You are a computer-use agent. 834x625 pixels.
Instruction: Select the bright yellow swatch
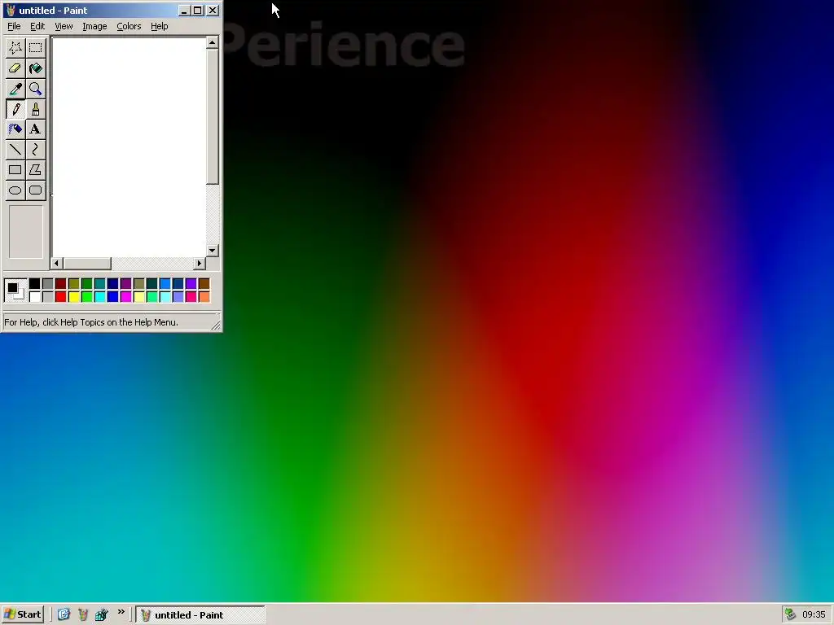click(73, 296)
